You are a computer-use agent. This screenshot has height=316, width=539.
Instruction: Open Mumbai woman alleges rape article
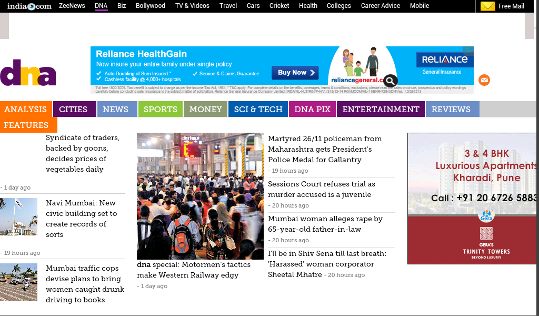pos(325,224)
